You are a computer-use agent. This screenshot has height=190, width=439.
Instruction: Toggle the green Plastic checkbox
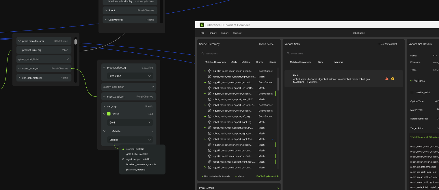click(x=109, y=114)
